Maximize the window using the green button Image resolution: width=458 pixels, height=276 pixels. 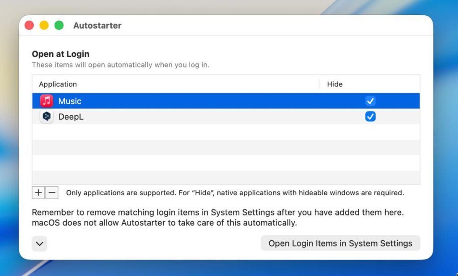59,25
